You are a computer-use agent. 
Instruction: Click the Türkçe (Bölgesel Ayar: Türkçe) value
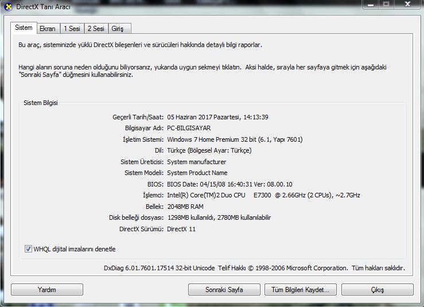tap(209, 150)
